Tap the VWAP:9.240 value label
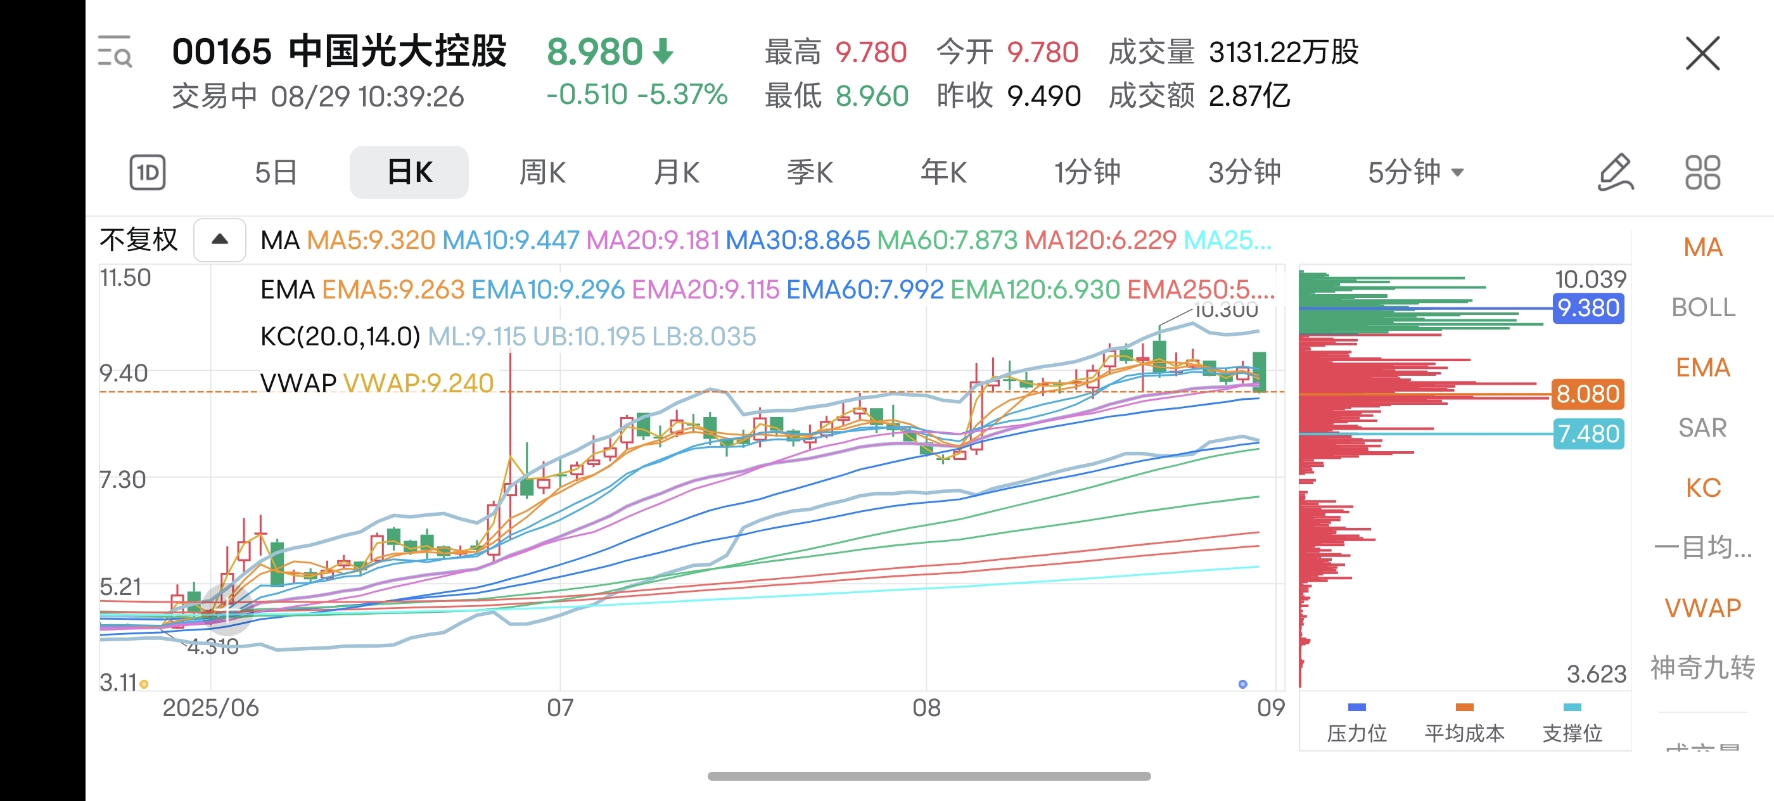This screenshot has width=1774, height=801. (x=418, y=383)
